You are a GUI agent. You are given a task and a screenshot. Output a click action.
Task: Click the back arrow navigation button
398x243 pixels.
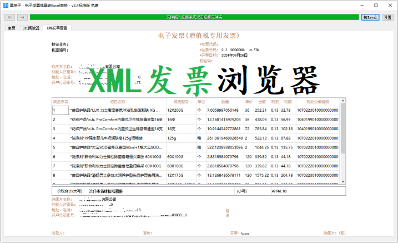coord(8,17)
